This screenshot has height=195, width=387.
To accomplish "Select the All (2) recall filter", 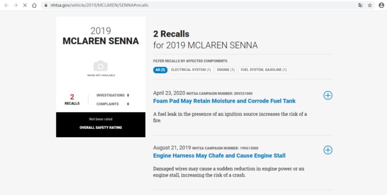I will point(160,70).
